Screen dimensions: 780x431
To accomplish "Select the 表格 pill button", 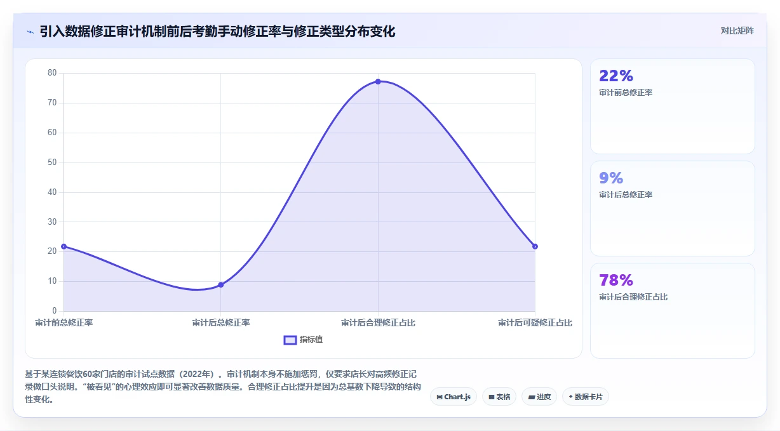I will [499, 397].
